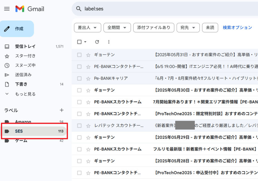The width and height of the screenshot is (258, 181).
Task: Open the 下書き folder
Action: pyautogui.click(x=21, y=84)
